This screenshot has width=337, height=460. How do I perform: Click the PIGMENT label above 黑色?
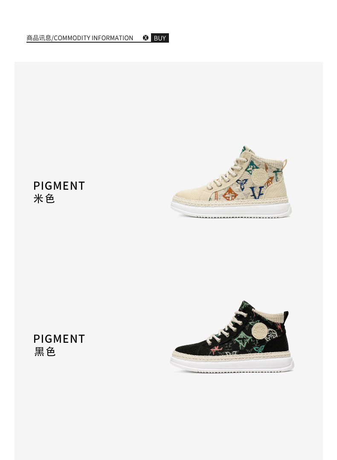59,339
